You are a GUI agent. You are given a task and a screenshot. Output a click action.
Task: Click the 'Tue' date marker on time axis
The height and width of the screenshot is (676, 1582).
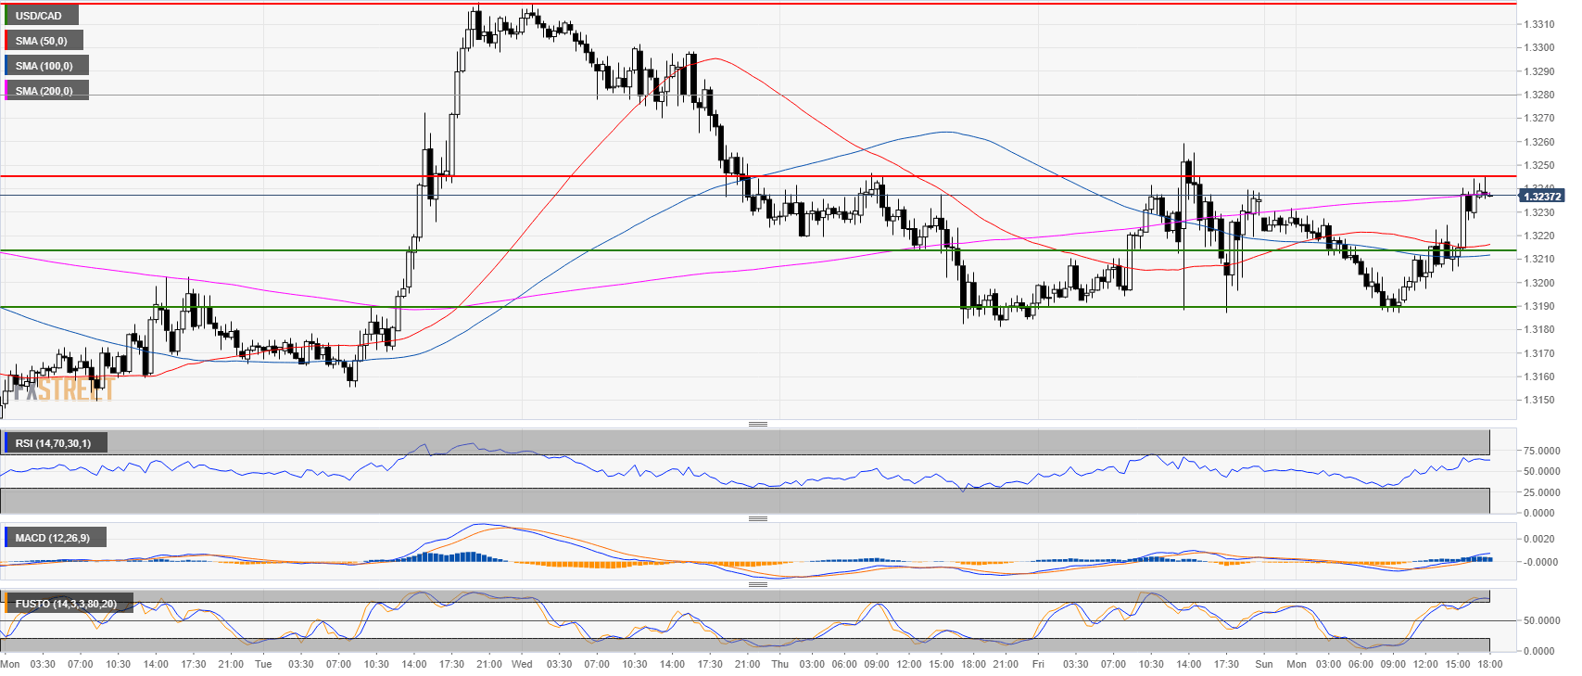(x=263, y=664)
